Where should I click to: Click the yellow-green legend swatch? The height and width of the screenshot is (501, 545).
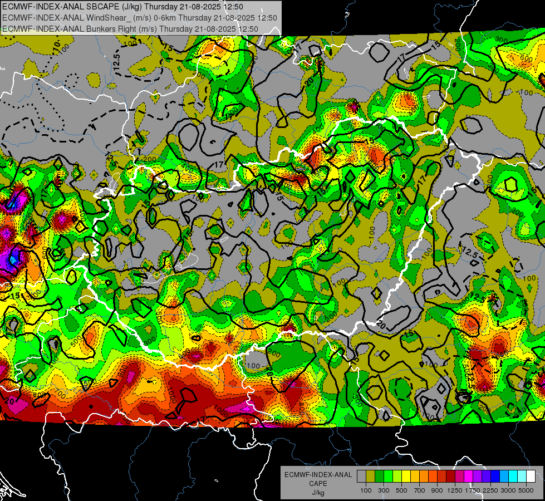tap(397, 477)
